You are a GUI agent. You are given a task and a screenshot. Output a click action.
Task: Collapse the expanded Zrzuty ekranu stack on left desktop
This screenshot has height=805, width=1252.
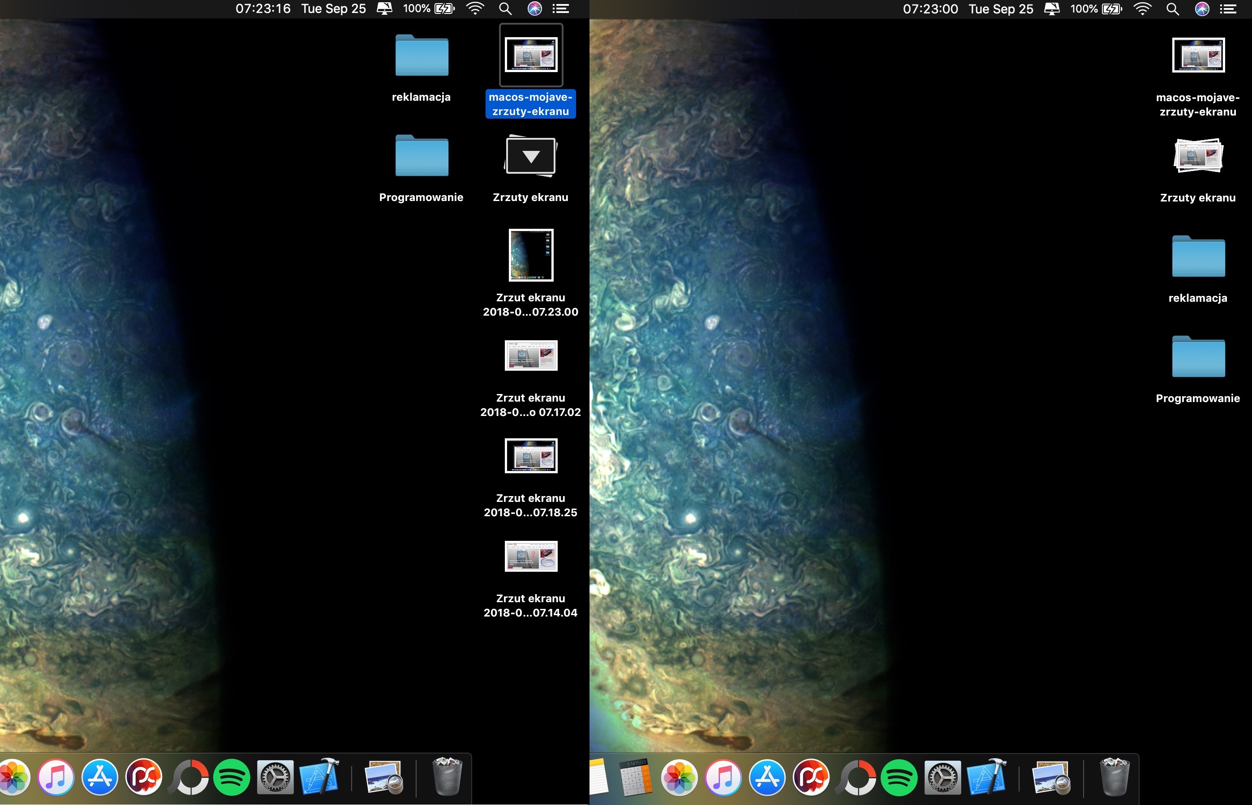coord(531,156)
